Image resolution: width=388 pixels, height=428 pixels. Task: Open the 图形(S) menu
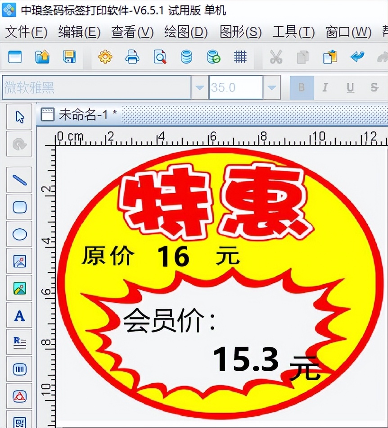click(x=241, y=32)
